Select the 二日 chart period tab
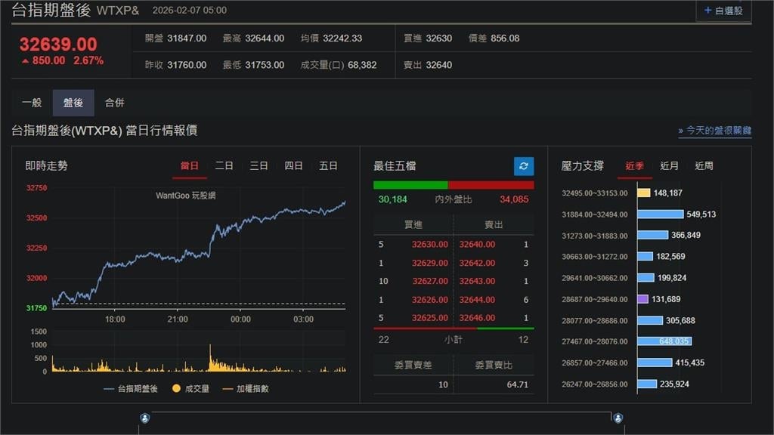 click(223, 165)
